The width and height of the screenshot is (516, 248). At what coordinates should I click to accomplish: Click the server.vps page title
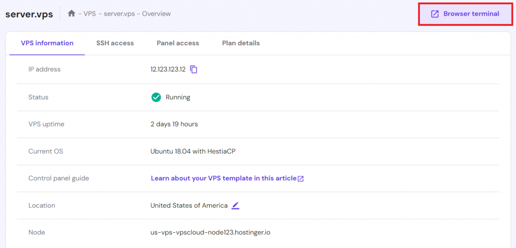click(x=29, y=14)
